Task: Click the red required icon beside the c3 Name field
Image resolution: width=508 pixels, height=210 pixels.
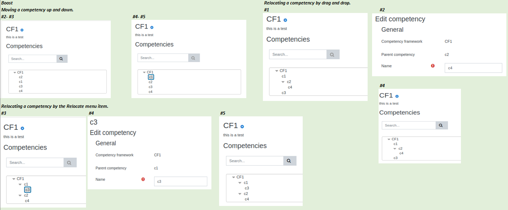Action: [143, 179]
